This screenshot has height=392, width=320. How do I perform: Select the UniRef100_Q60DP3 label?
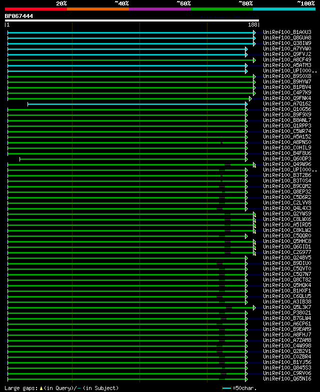pos(287,159)
